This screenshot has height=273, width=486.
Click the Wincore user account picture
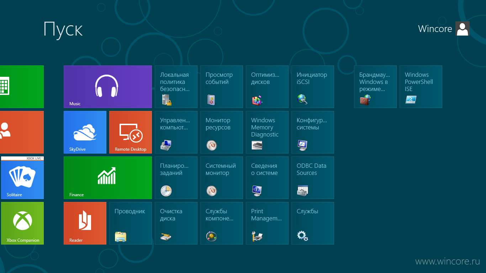pos(462,28)
